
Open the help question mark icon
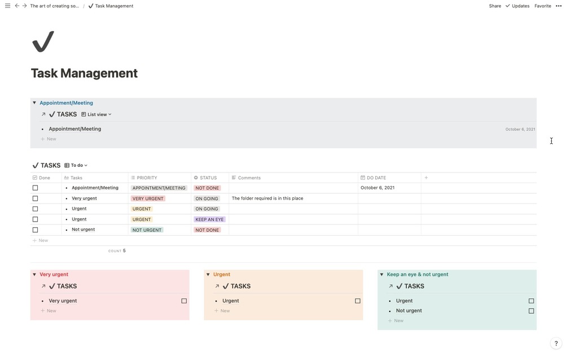click(555, 343)
